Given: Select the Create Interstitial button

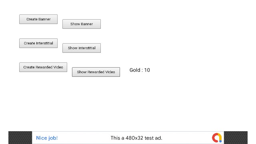Looking at the screenshot, I should tap(38, 43).
